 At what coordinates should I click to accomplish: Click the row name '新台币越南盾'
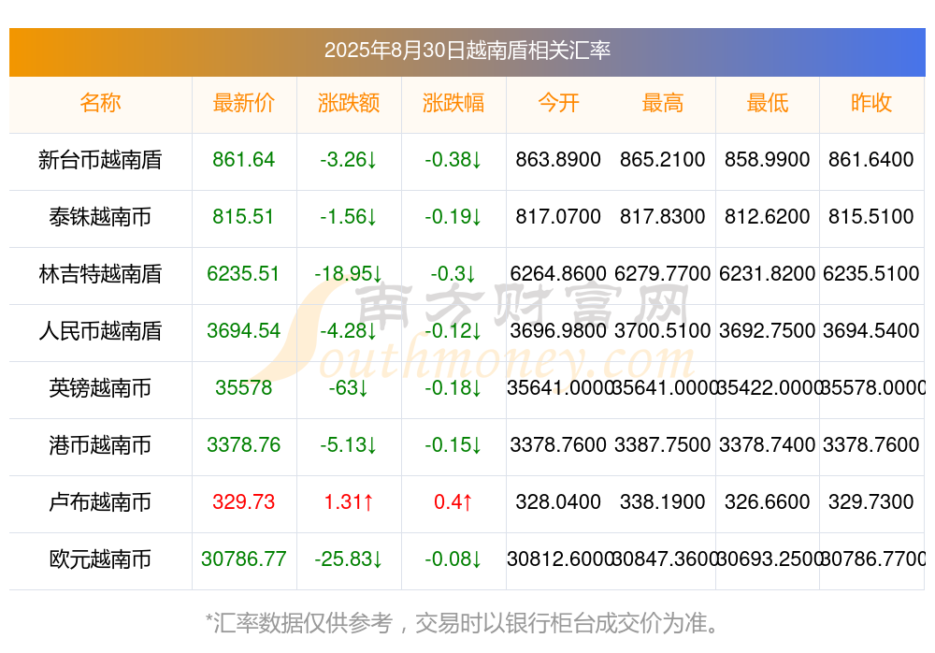(100, 160)
